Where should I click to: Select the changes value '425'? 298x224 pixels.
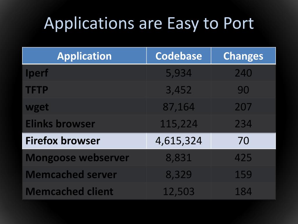[x=243, y=157]
